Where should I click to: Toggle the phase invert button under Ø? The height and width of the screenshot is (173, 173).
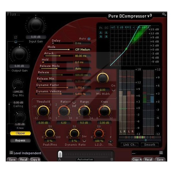coord(16,42)
